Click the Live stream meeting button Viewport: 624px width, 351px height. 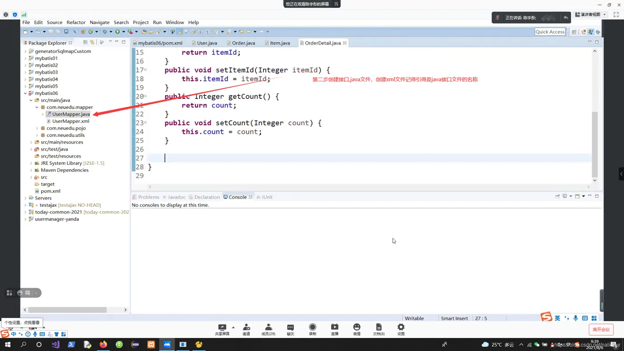[335, 330]
